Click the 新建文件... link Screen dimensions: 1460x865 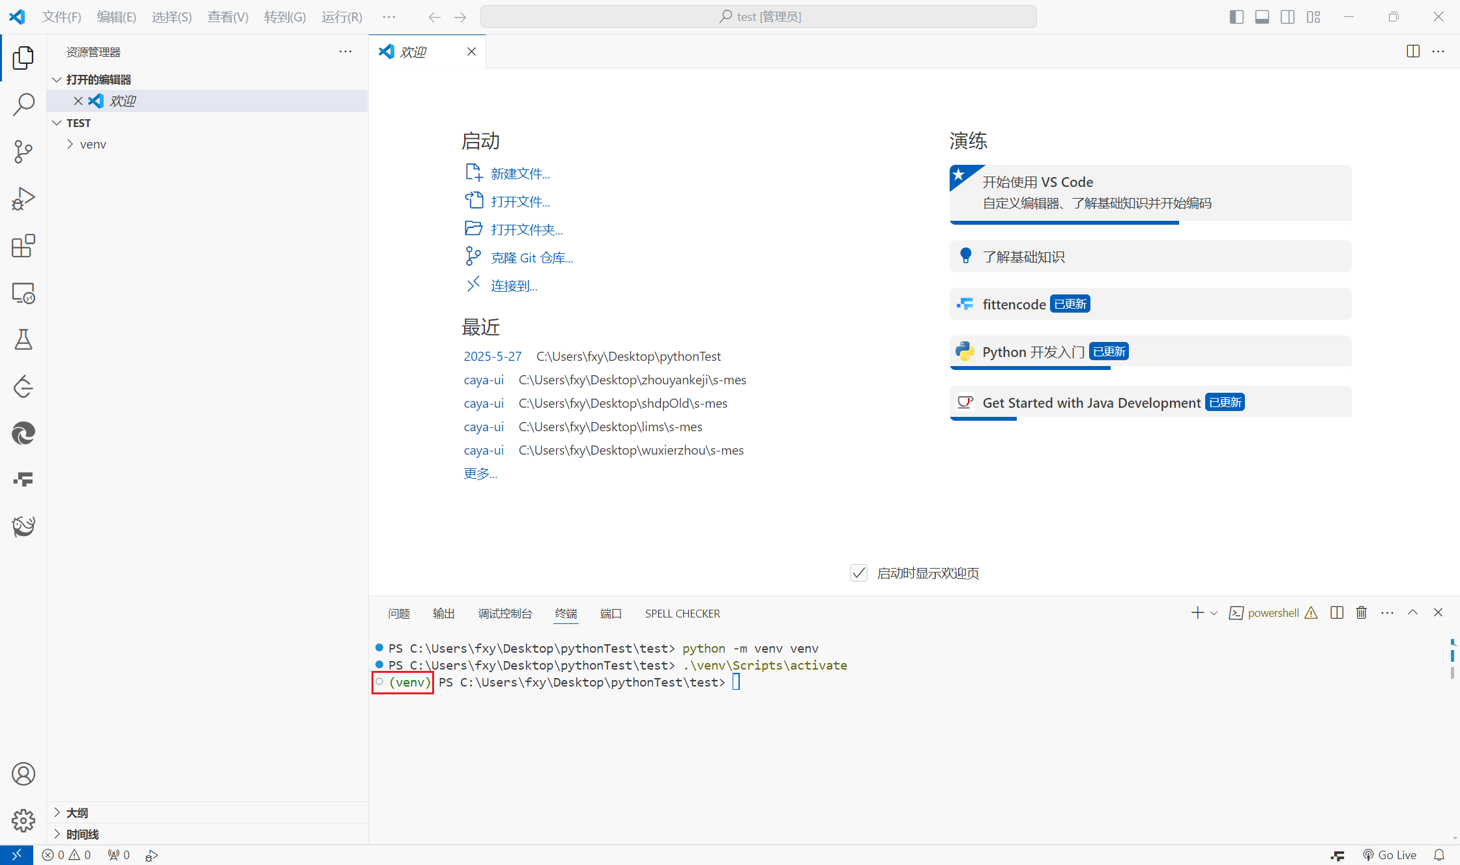pyautogui.click(x=519, y=174)
